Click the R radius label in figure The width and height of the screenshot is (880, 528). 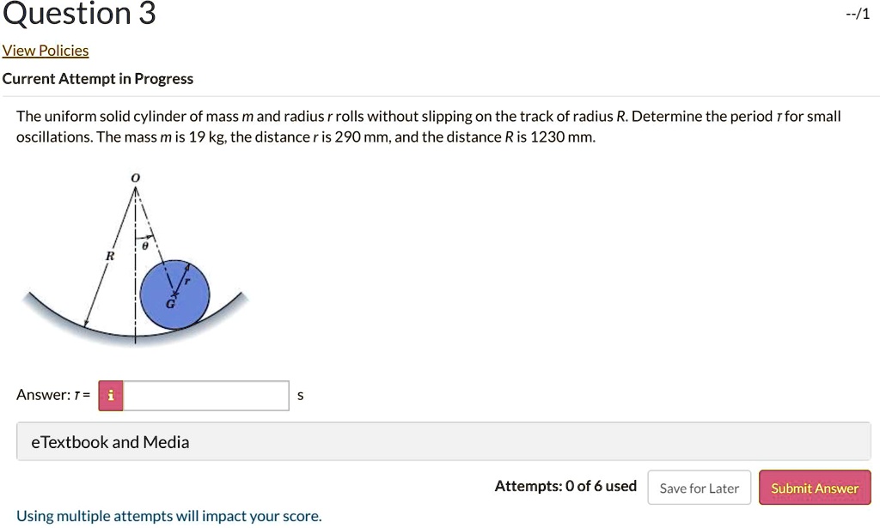[x=110, y=256]
